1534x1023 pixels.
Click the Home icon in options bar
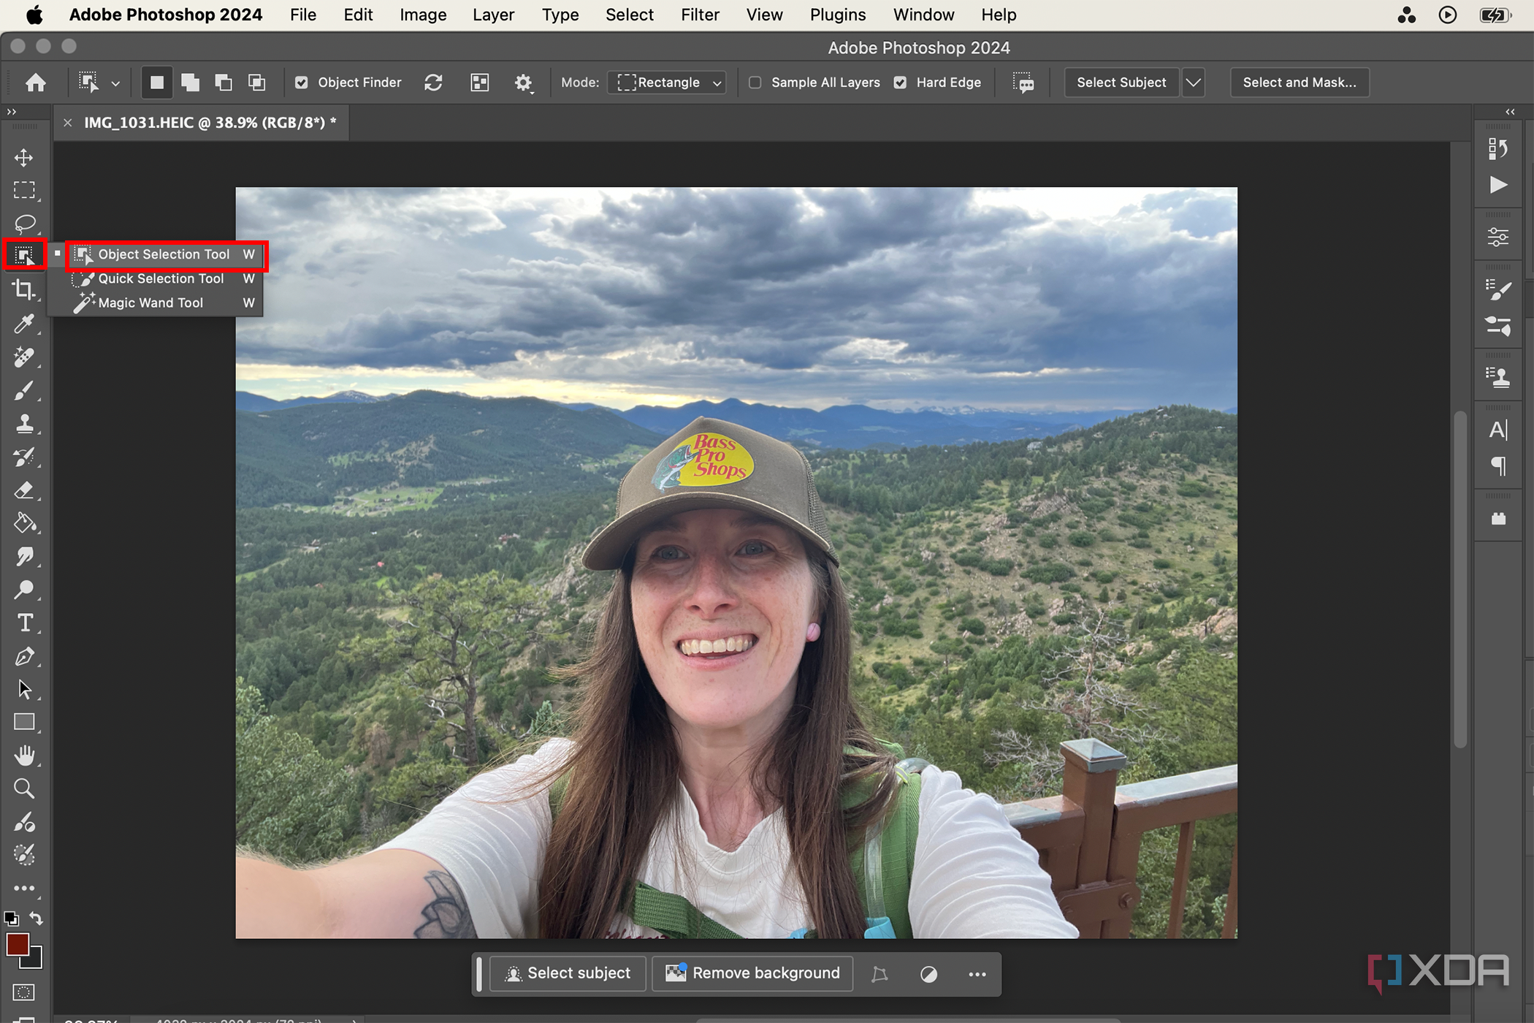(x=36, y=83)
